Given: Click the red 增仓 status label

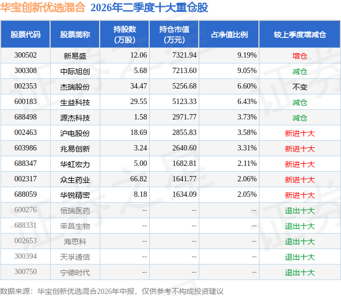Looking at the screenshot, I should pyautogui.click(x=299, y=55).
